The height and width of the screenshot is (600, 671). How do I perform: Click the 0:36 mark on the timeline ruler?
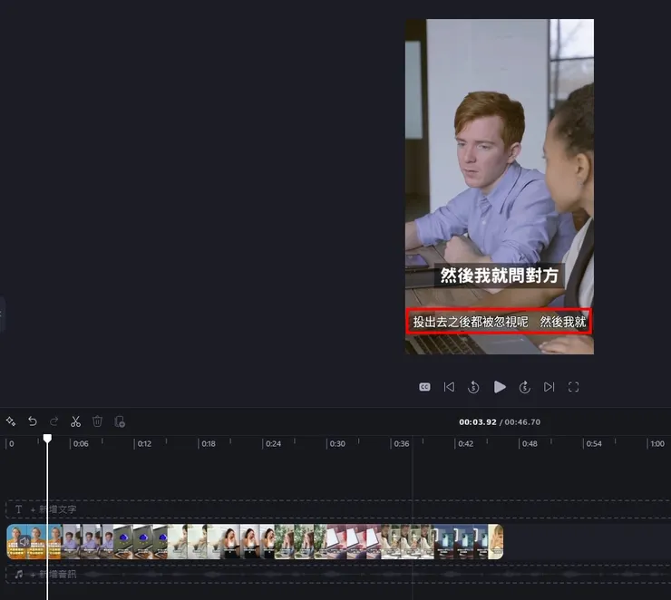402,443
